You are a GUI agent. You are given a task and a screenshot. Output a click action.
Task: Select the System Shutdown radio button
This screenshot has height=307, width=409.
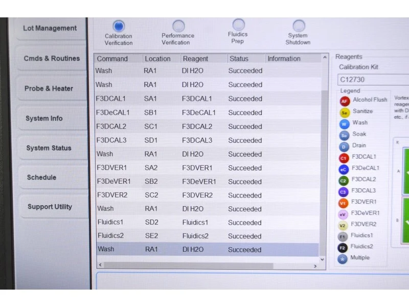299,26
